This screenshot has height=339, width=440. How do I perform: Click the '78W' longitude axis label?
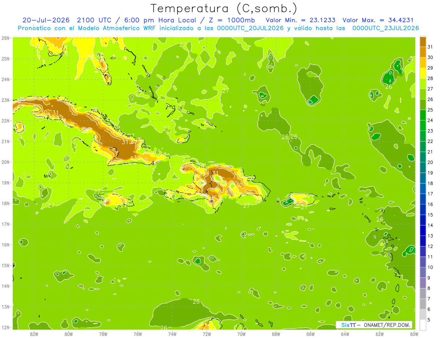coord(103,334)
